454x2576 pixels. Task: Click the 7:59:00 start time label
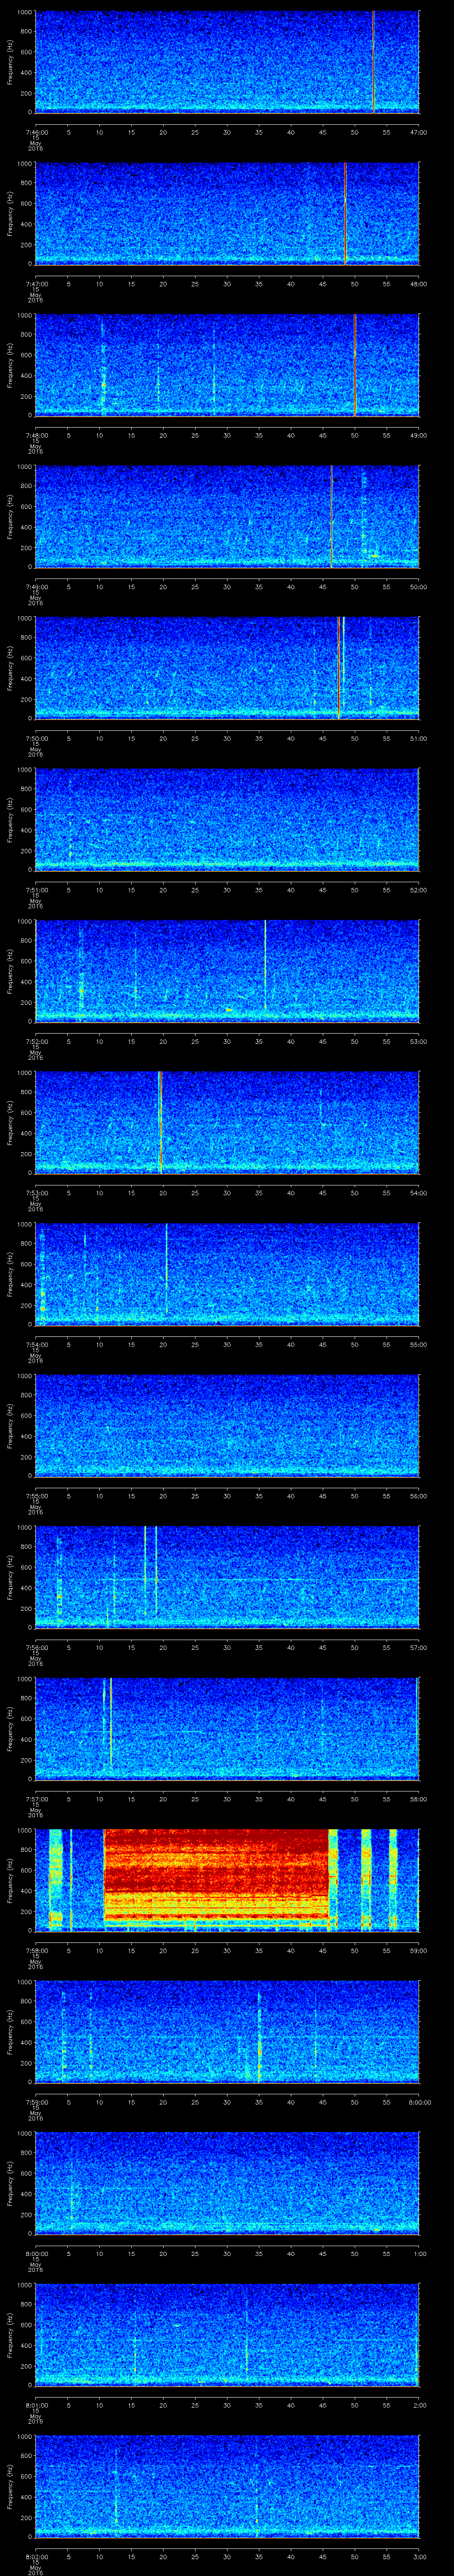(36, 2102)
